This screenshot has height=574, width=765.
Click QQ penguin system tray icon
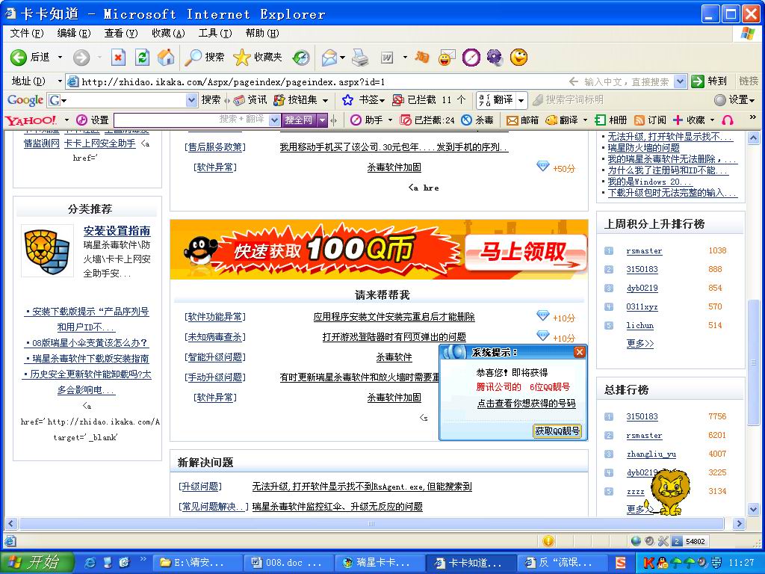tap(662, 563)
